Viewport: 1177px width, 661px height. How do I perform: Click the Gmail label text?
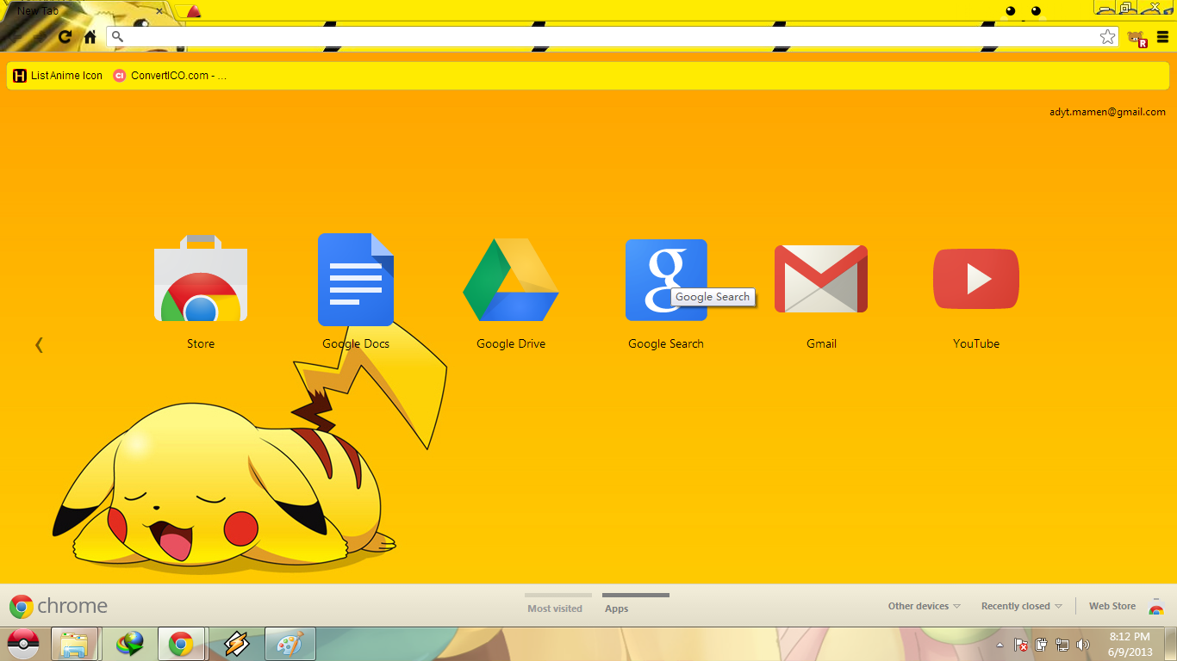(x=821, y=343)
